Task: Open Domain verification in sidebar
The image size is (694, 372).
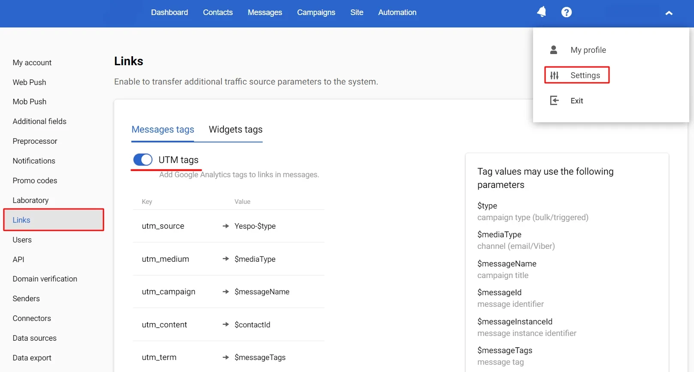Action: click(x=45, y=279)
